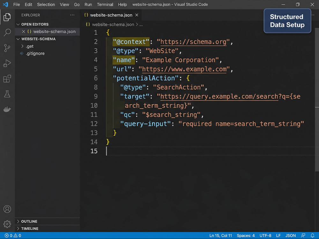Click "$search_string" value on line 11
This screenshot has width=319, height=239.
tap(171, 115)
